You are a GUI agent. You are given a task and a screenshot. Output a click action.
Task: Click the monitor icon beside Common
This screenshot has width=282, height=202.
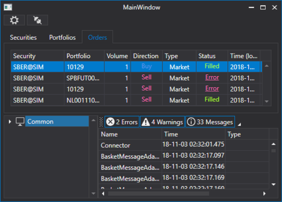click(x=19, y=121)
